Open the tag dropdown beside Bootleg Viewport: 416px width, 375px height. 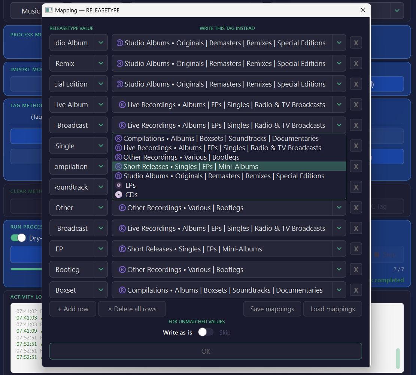(339, 269)
